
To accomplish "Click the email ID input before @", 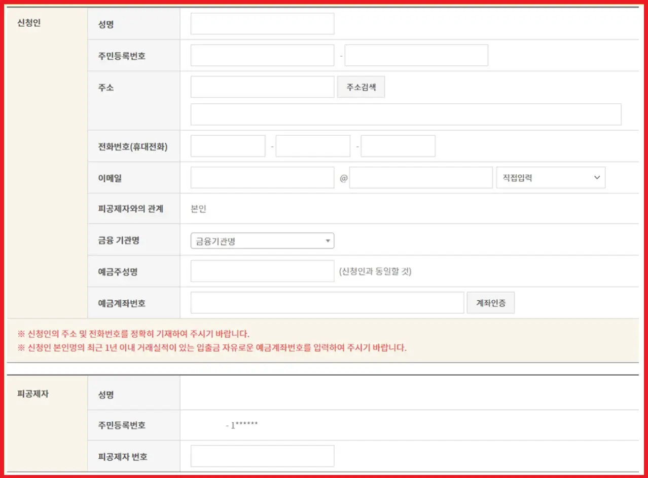I will [x=261, y=177].
